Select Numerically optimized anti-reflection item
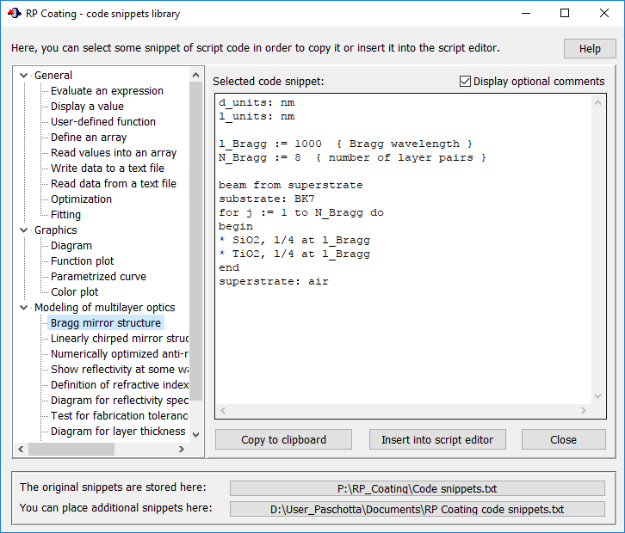Viewport: 625px width, 533px height. click(x=119, y=354)
